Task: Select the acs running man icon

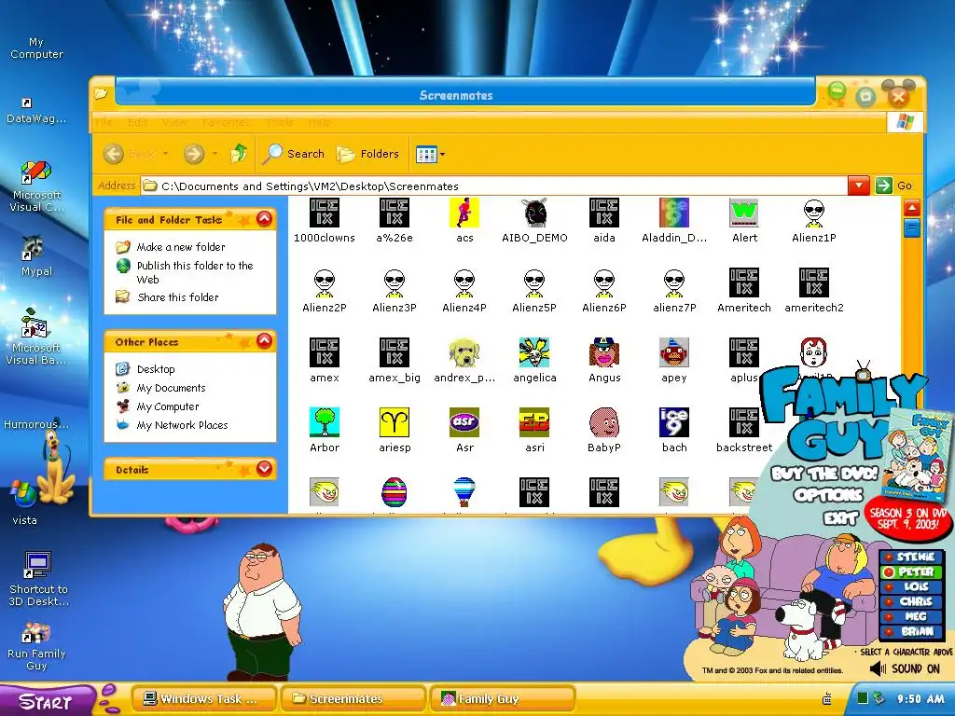Action: (x=464, y=220)
